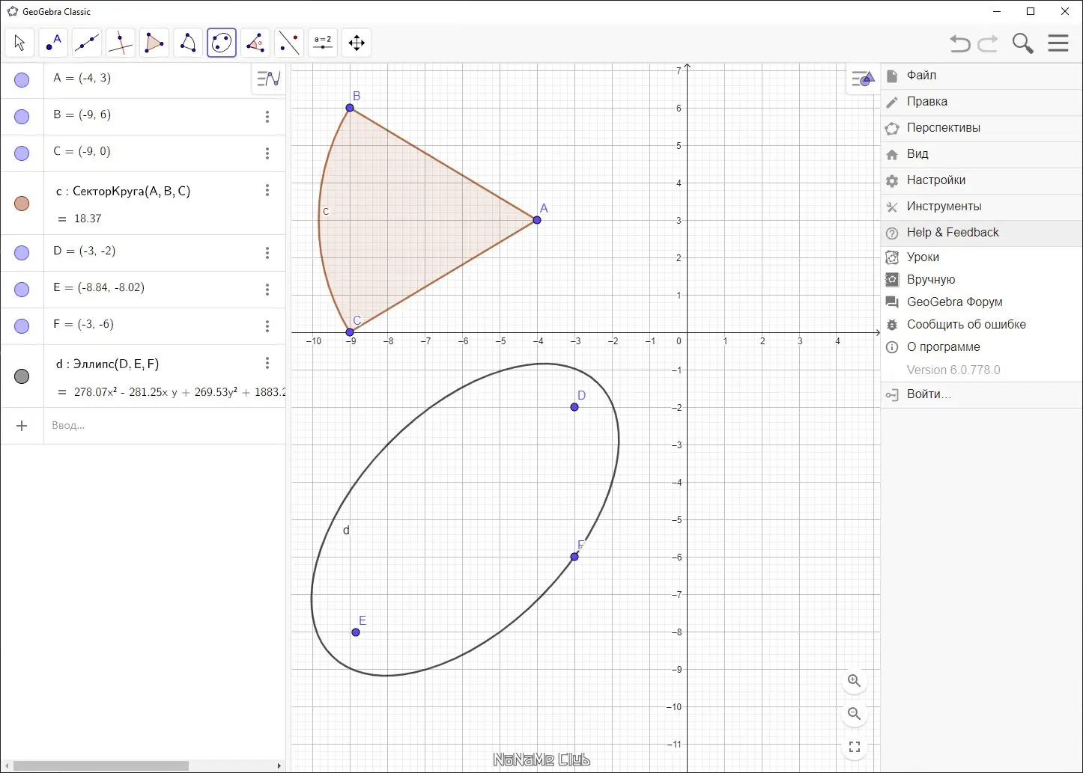Zoom in on the graphics view
1083x773 pixels.
(855, 681)
